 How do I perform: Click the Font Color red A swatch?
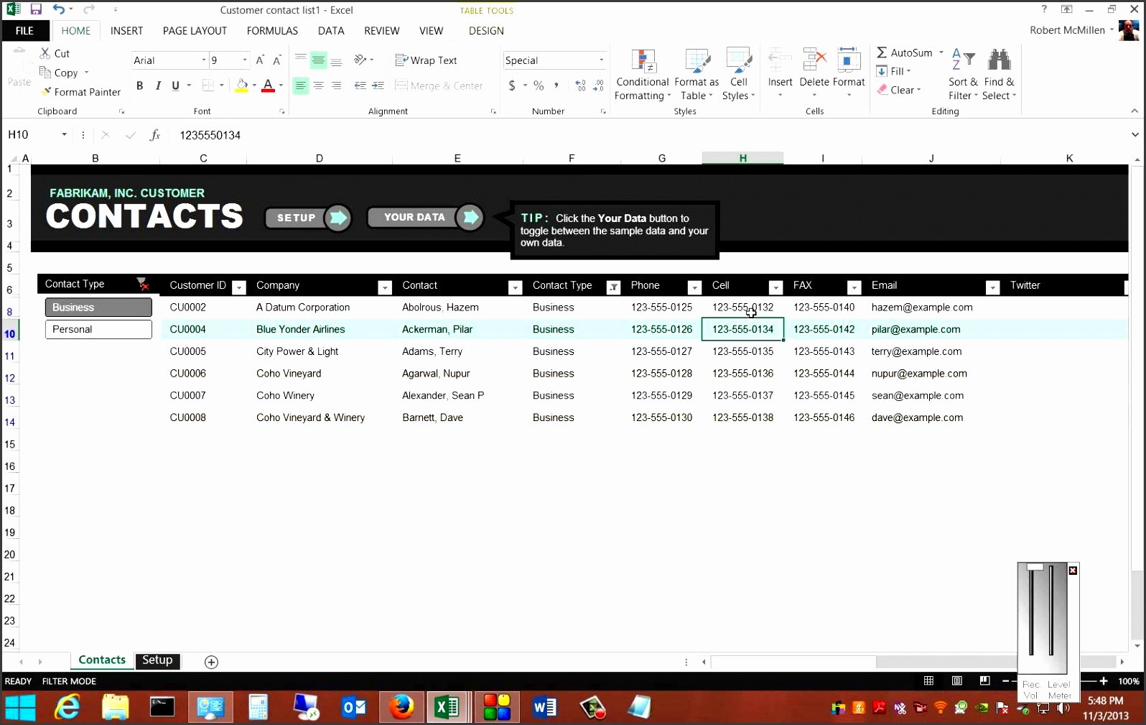pyautogui.click(x=268, y=86)
